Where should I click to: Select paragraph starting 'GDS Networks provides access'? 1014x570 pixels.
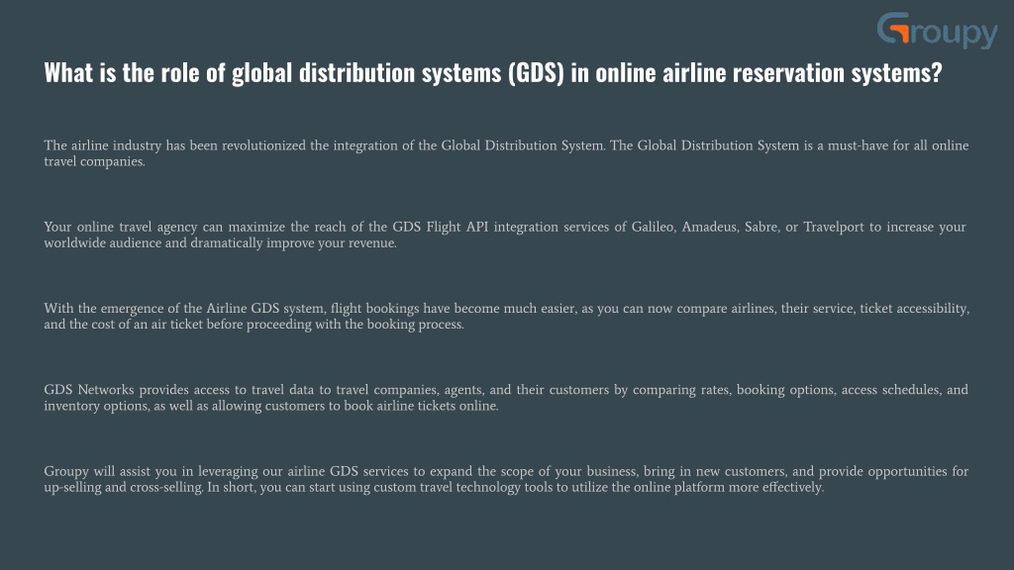[506, 398]
